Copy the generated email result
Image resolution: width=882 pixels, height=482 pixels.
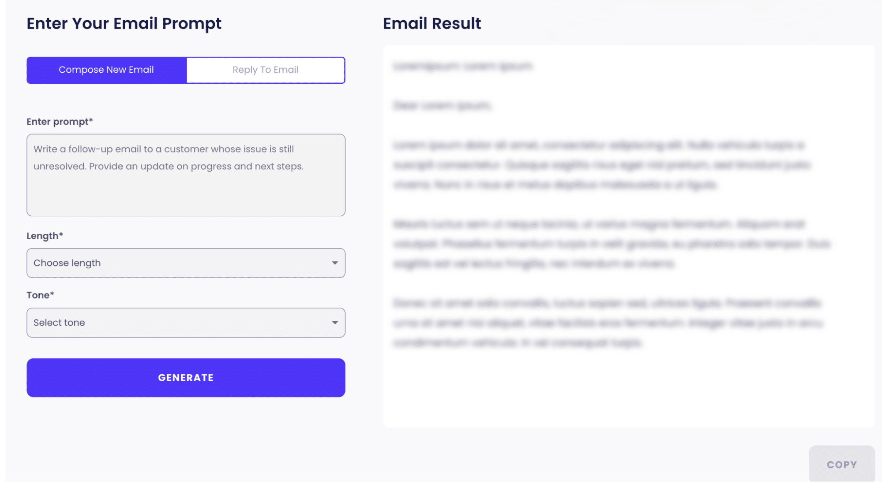[841, 464]
